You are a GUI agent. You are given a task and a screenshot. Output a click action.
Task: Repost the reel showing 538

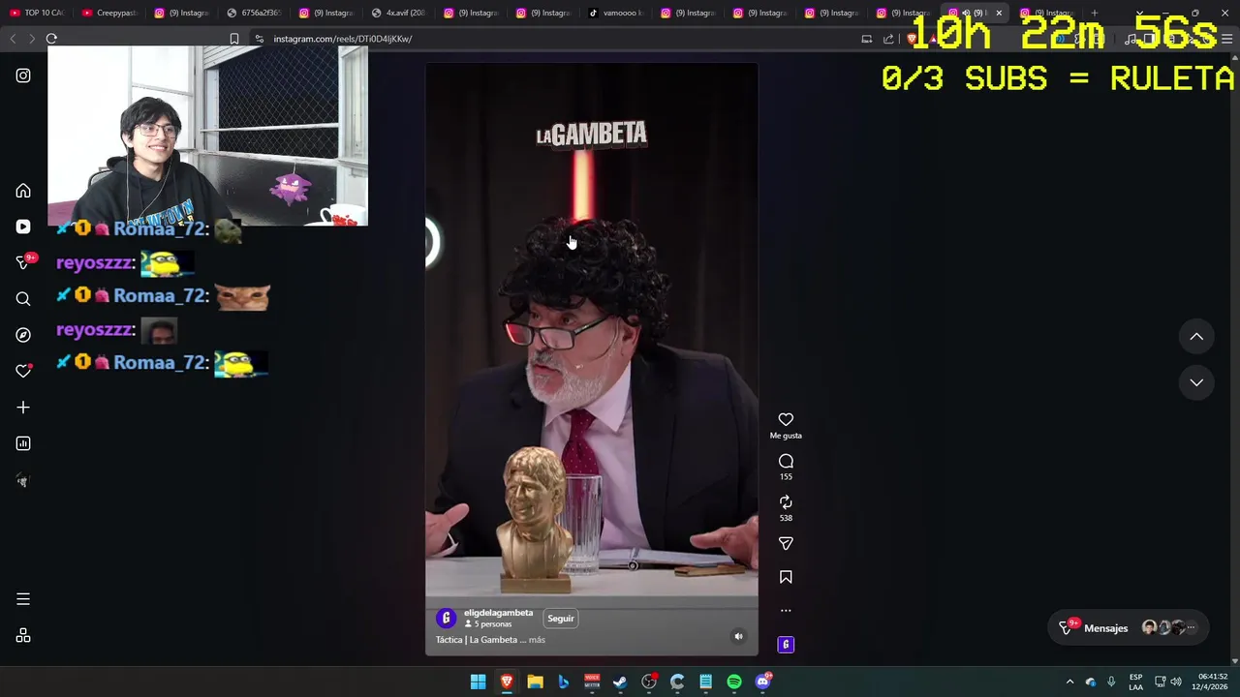click(x=786, y=502)
